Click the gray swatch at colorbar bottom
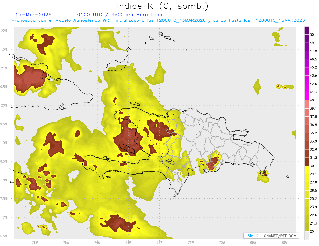Image resolution: width=319 pixels, height=246 pixels. click(x=307, y=236)
